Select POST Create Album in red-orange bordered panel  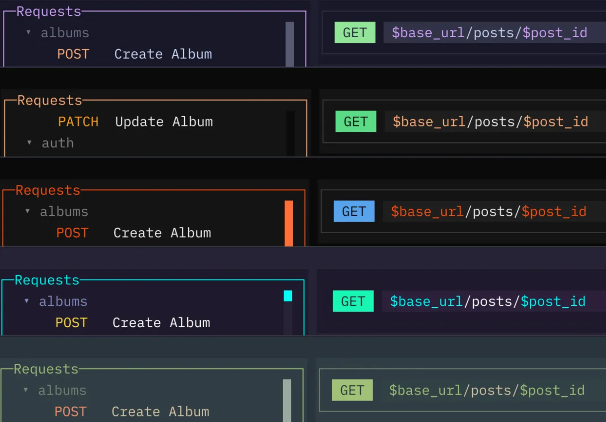point(133,233)
